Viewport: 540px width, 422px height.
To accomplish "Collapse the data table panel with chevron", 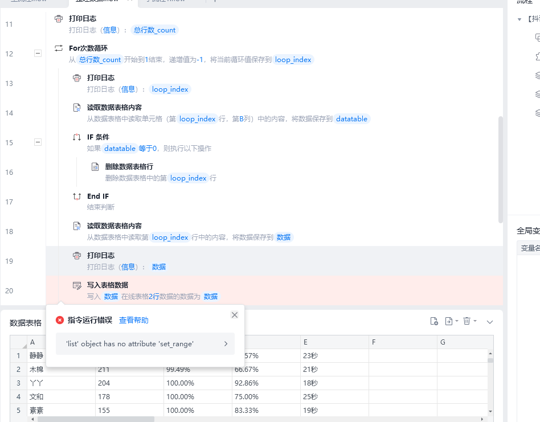I will (x=489, y=322).
